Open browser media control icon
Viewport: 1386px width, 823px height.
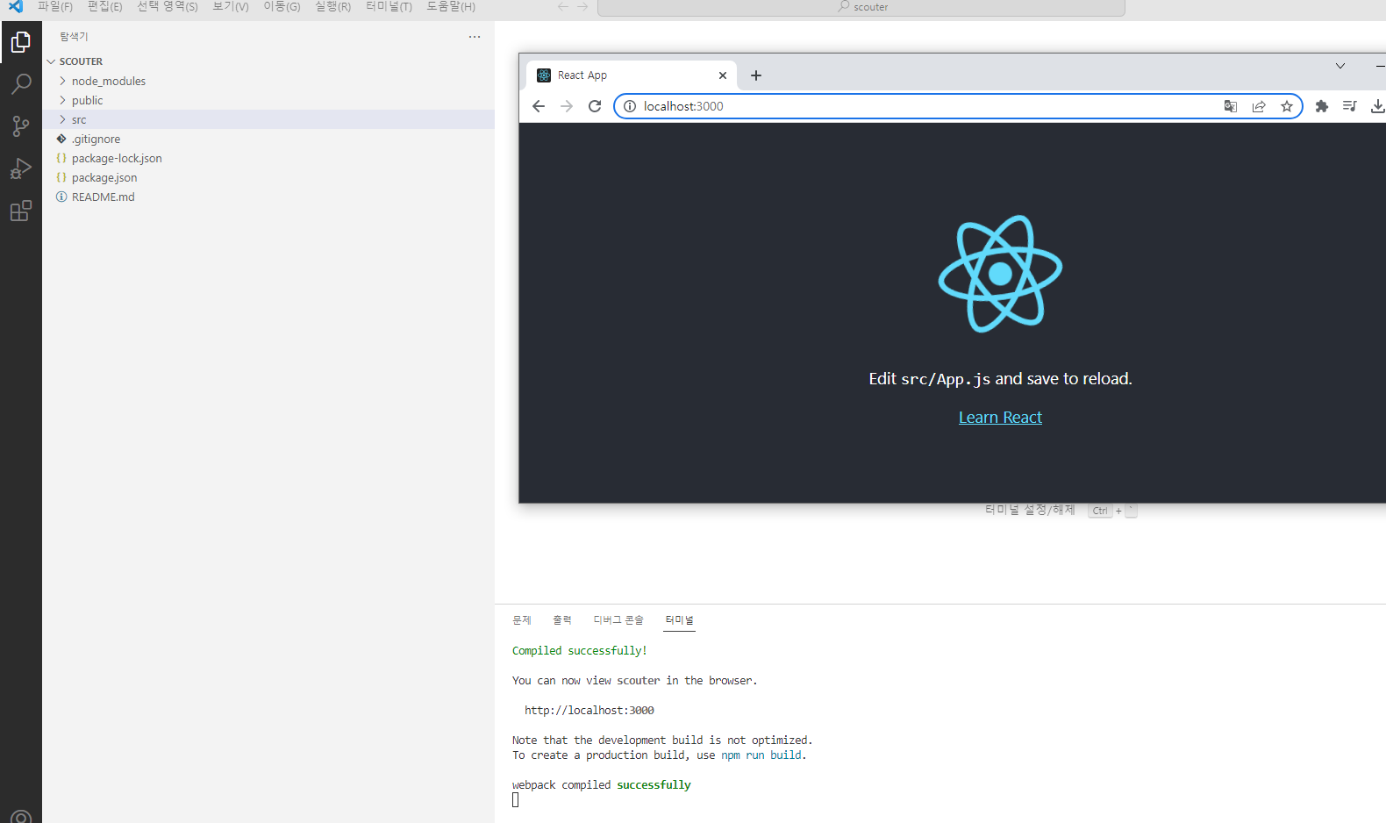1350,106
